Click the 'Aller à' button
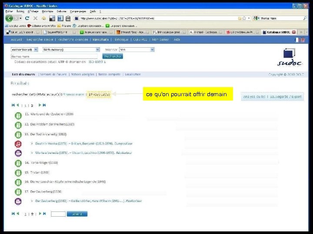Image resolution: width=313 pixels, height=234 pixels. click(77, 214)
